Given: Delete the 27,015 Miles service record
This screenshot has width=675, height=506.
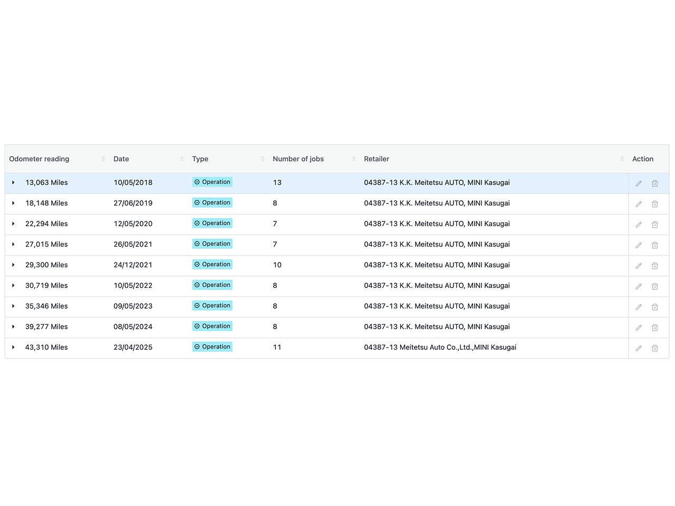Looking at the screenshot, I should [x=655, y=245].
